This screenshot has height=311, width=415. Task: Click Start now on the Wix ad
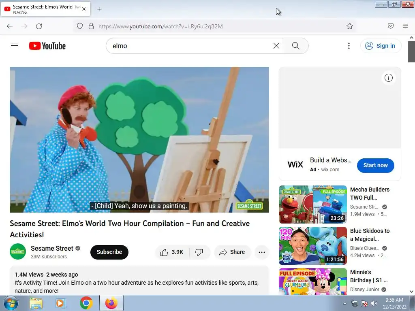click(x=376, y=165)
